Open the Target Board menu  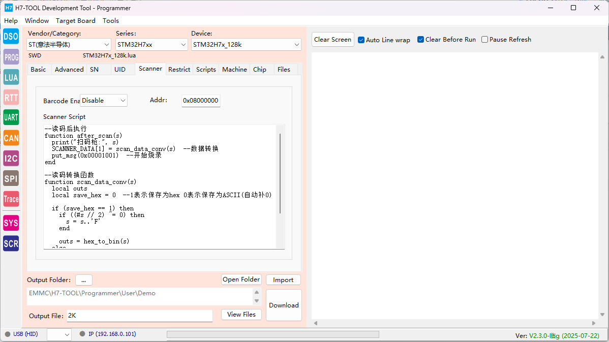tap(75, 20)
